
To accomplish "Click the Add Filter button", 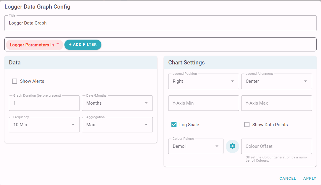I will click(83, 45).
